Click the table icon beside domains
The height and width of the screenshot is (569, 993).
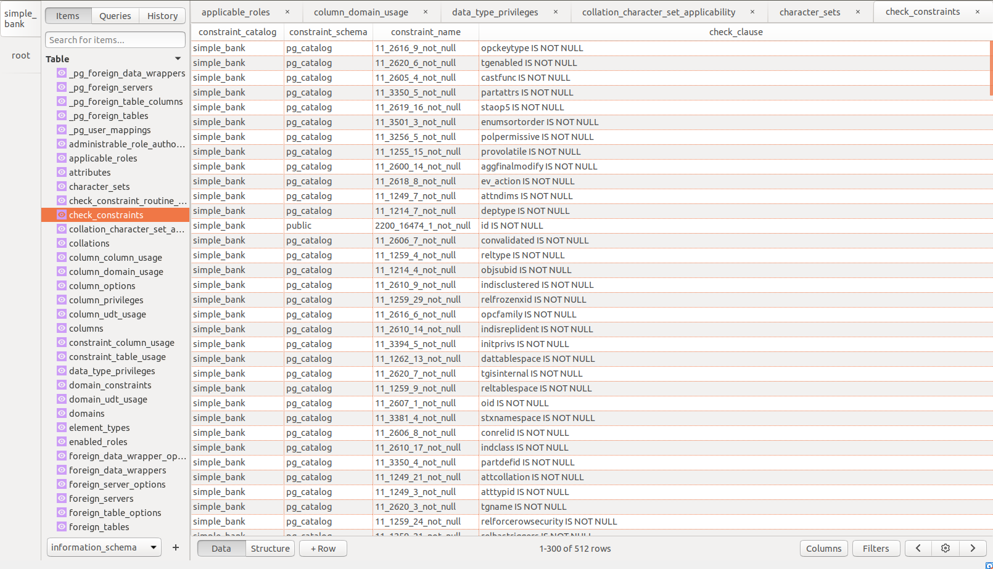tap(61, 413)
